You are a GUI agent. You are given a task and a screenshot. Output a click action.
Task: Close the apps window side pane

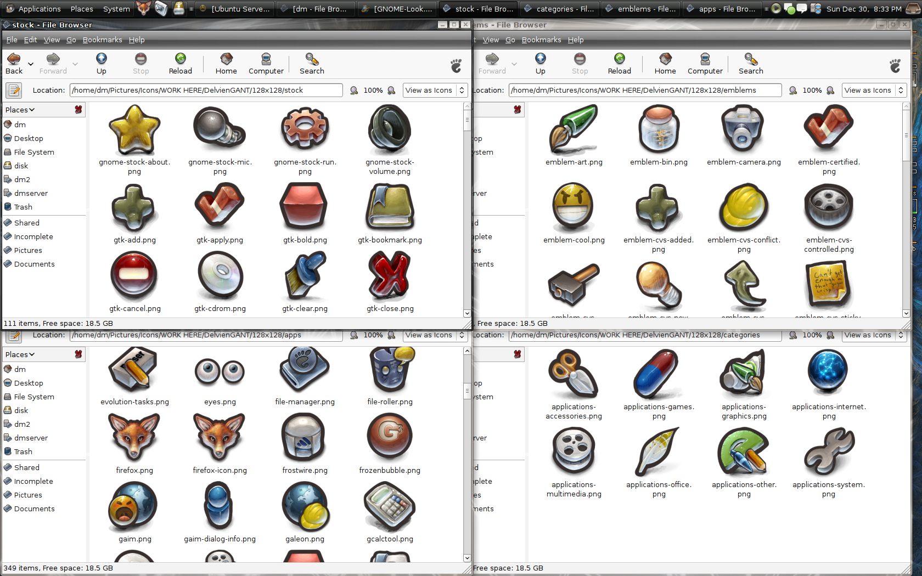(78, 354)
